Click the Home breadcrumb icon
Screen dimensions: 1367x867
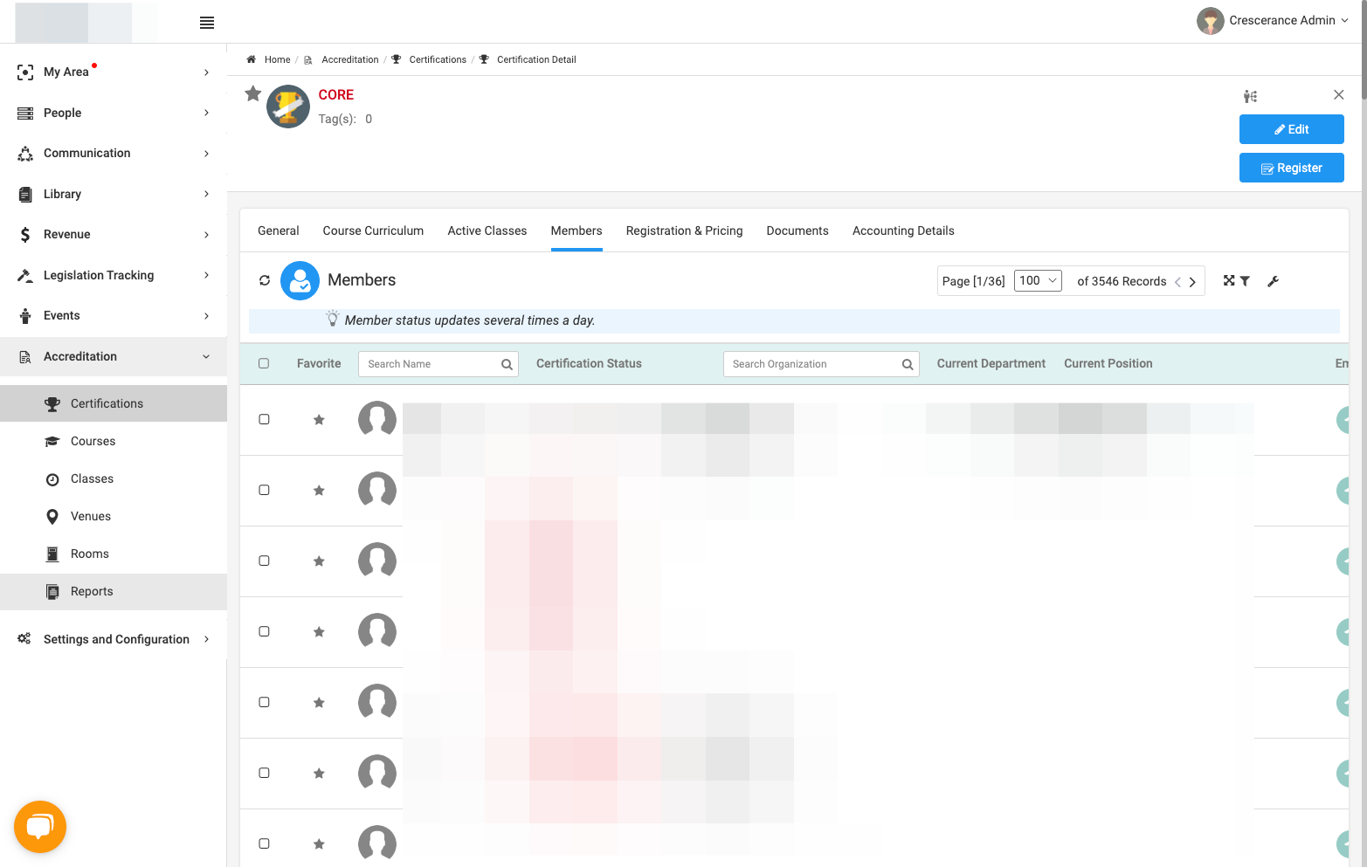[251, 59]
